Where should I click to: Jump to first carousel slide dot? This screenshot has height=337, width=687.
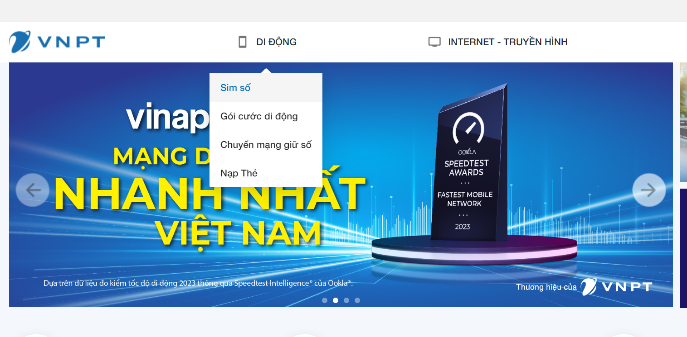tap(325, 300)
